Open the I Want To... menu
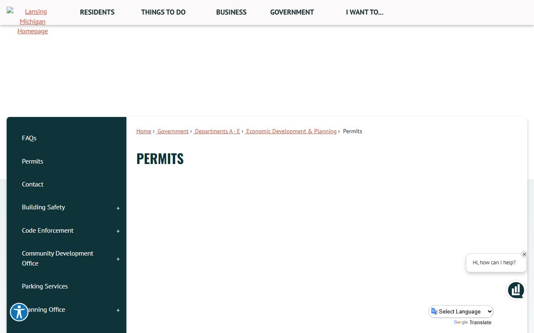Image resolution: width=534 pixels, height=333 pixels. click(365, 12)
